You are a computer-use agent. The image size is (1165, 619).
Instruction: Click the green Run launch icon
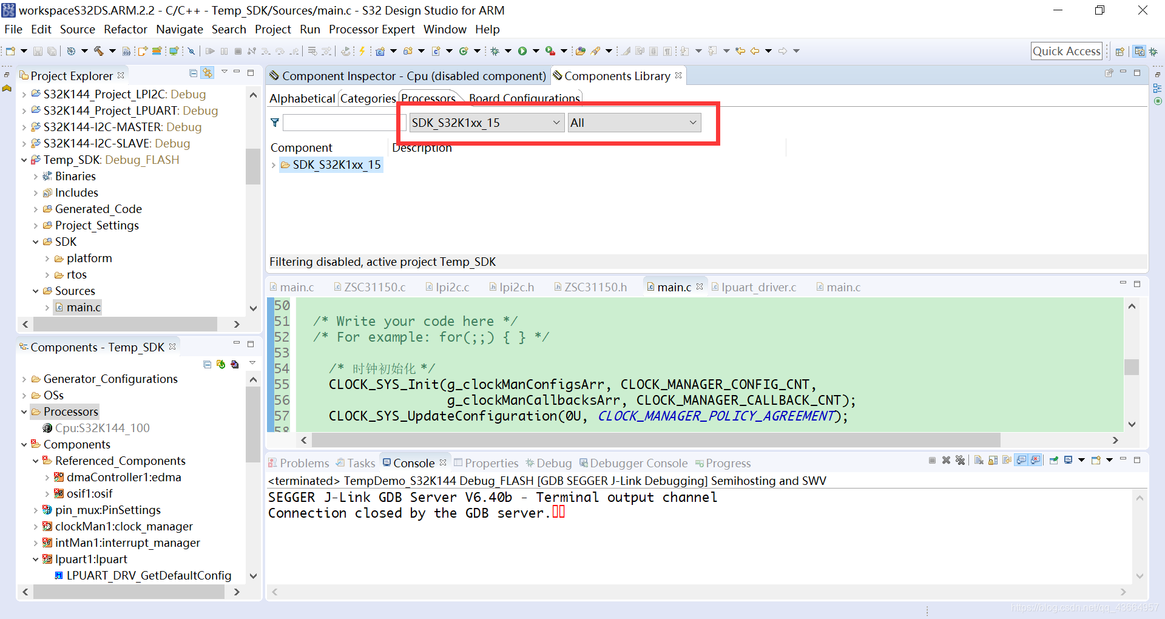[522, 51]
